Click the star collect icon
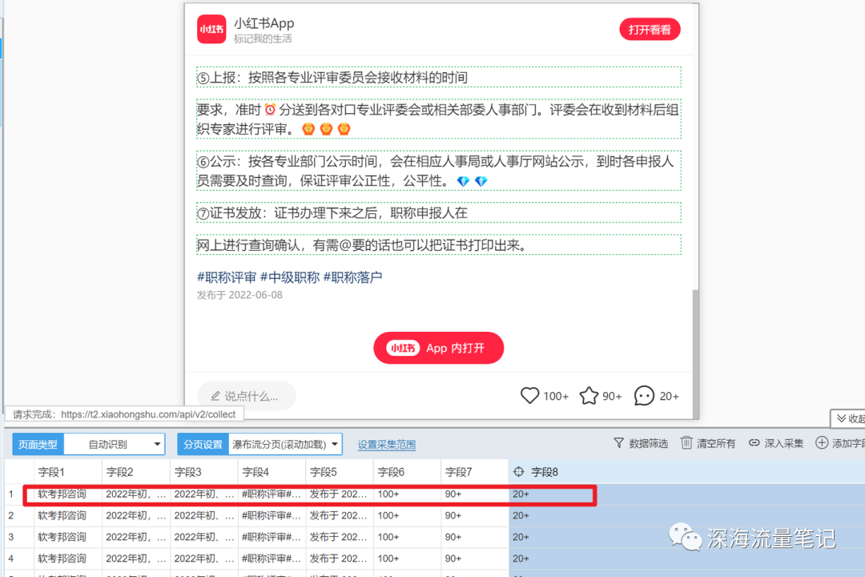 pyautogui.click(x=589, y=395)
